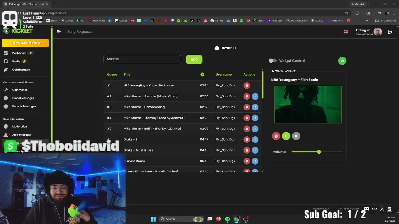Open Global Messages in the sidebar
The height and width of the screenshot is (224, 399).
tap(23, 98)
